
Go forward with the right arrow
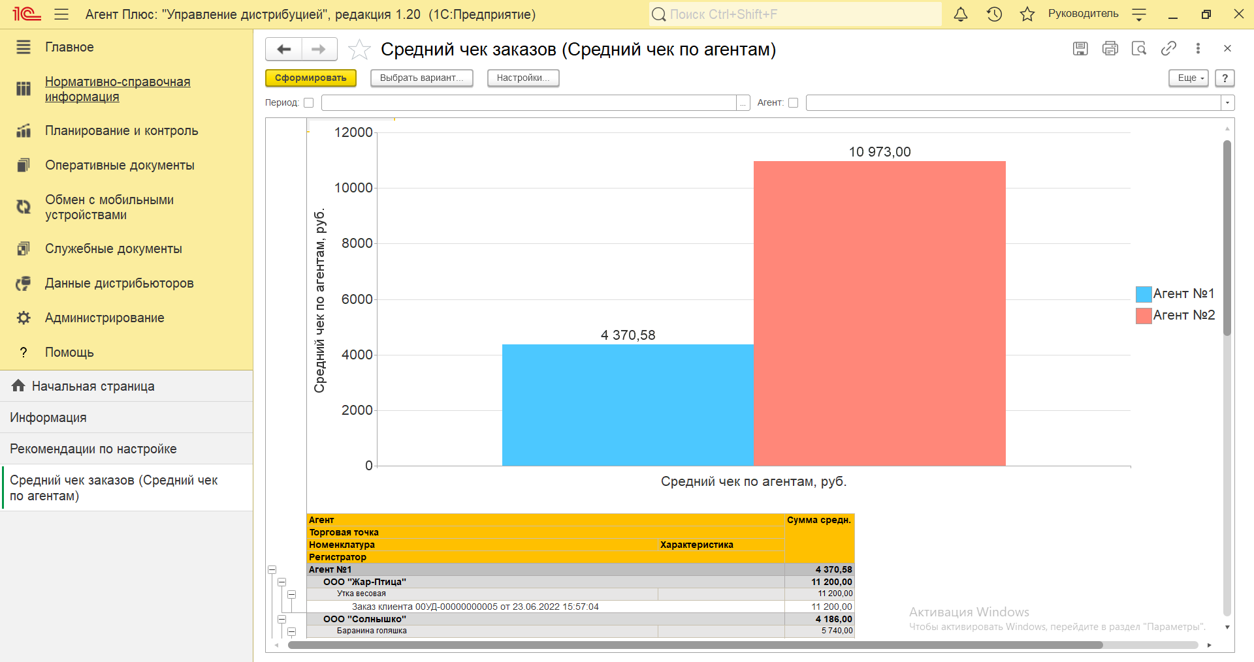click(319, 49)
